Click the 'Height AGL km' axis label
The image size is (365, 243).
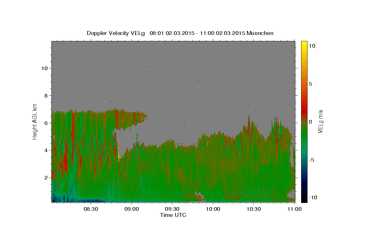tap(35, 121)
